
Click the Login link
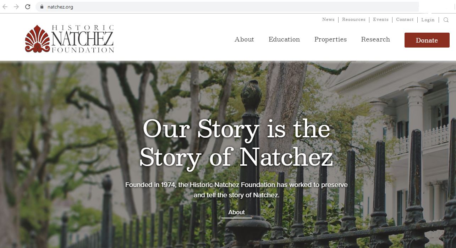coord(428,20)
